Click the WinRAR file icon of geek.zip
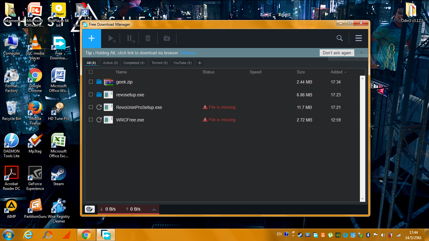Screen dimensions: 429x241 pos(108,82)
